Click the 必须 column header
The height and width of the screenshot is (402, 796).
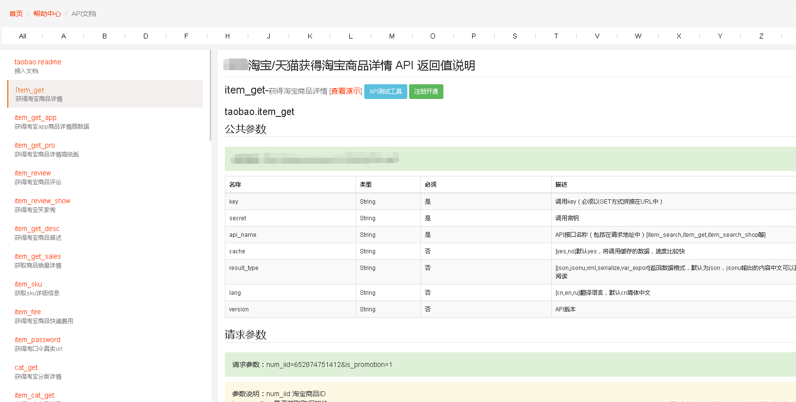(x=486, y=185)
